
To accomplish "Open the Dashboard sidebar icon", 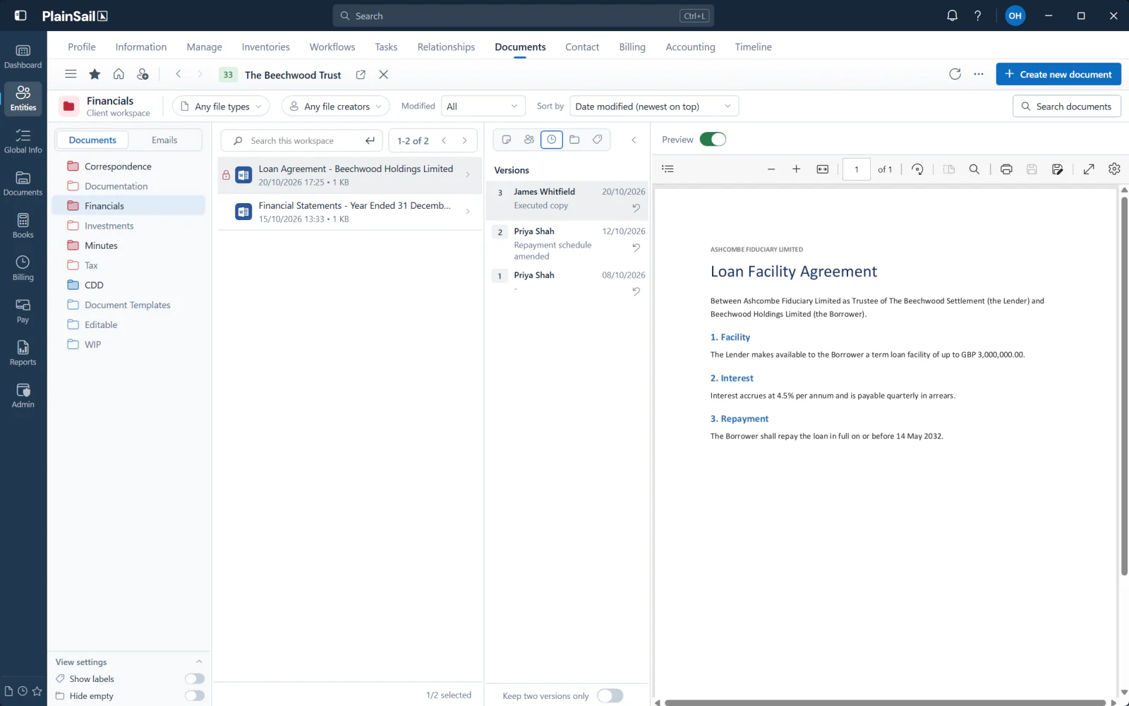I will click(23, 57).
